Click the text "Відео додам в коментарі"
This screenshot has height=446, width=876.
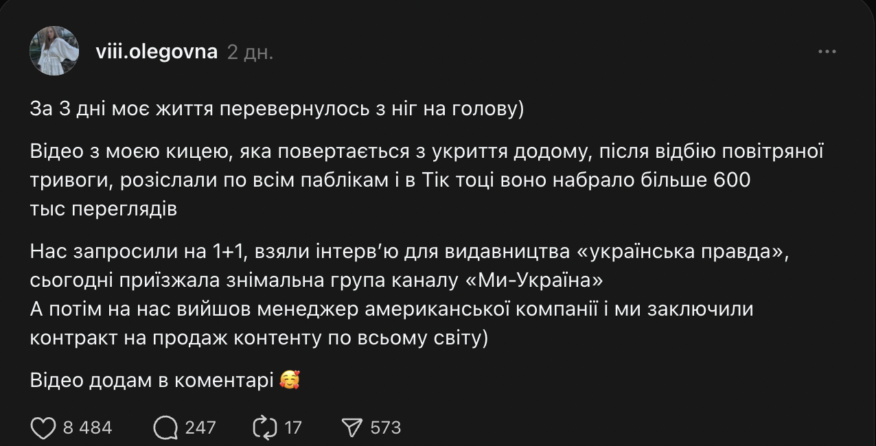(152, 379)
